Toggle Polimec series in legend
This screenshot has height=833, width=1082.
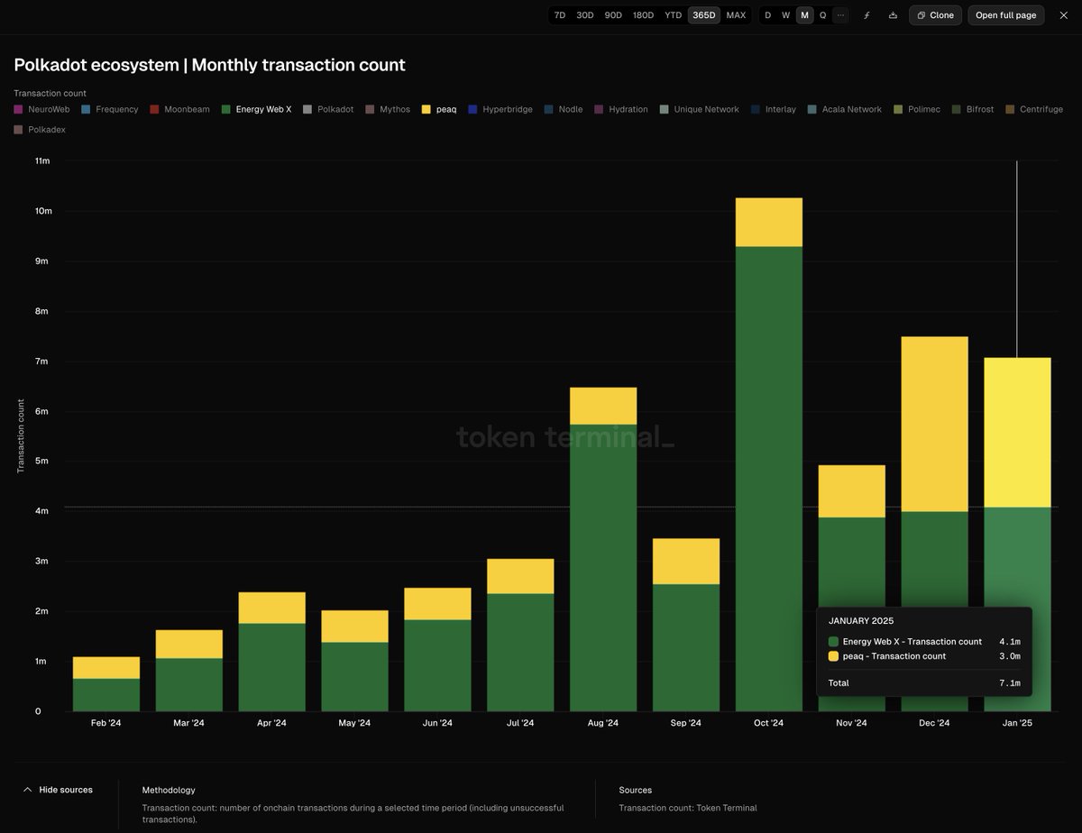point(917,109)
